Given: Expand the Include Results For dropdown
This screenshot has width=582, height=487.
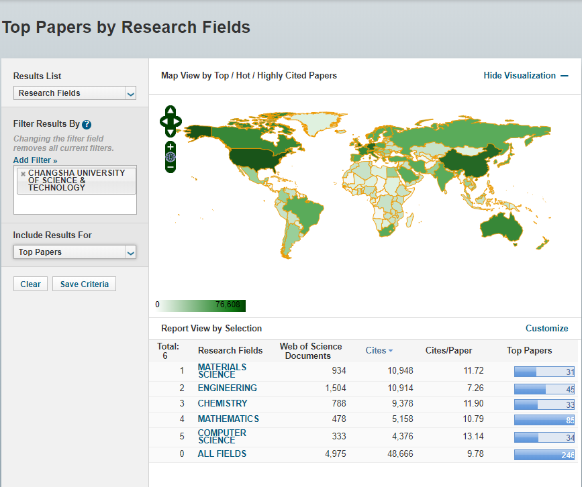Looking at the screenshot, I should tap(75, 252).
